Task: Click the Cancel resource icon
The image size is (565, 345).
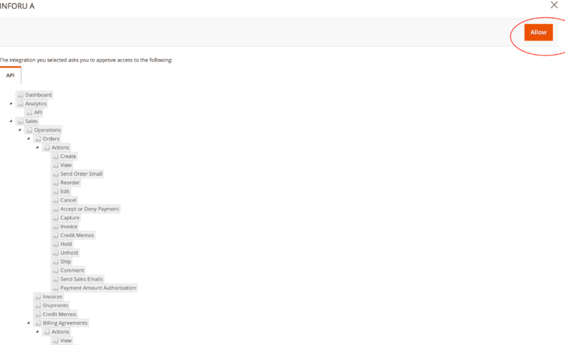Action: point(56,200)
